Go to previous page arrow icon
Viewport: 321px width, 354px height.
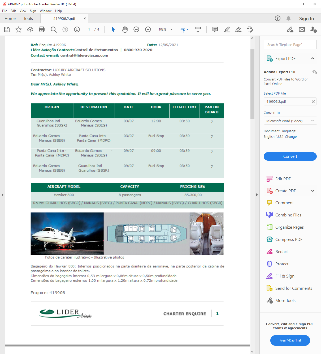tap(65, 29)
